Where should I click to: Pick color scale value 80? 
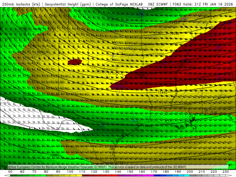(x=46, y=172)
